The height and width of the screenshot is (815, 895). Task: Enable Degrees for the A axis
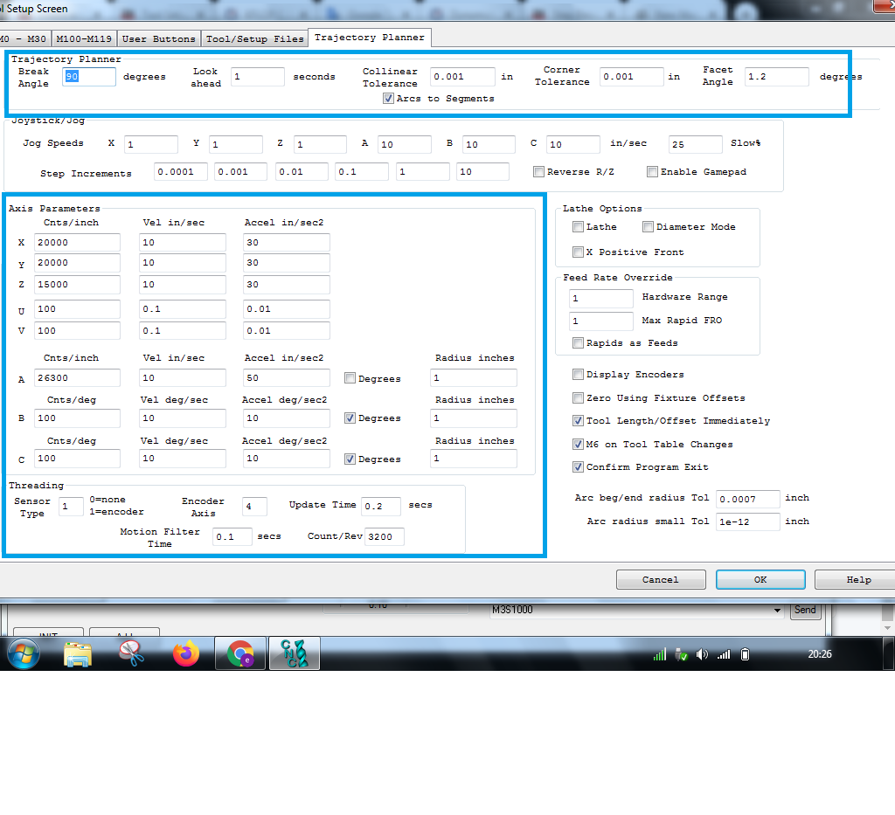(350, 378)
